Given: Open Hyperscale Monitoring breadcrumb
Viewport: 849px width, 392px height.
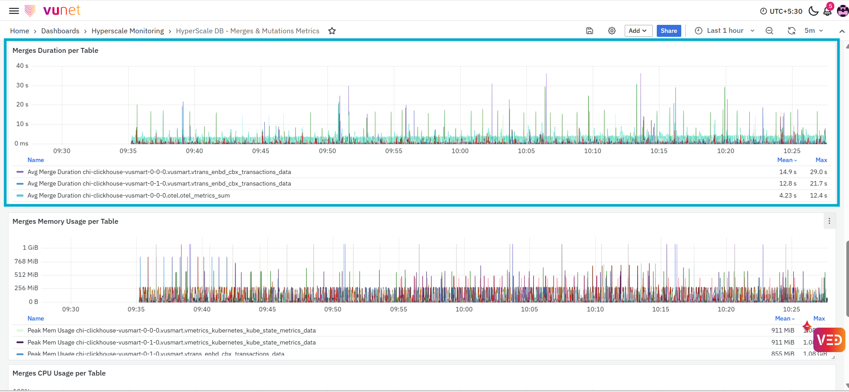Looking at the screenshot, I should point(128,31).
